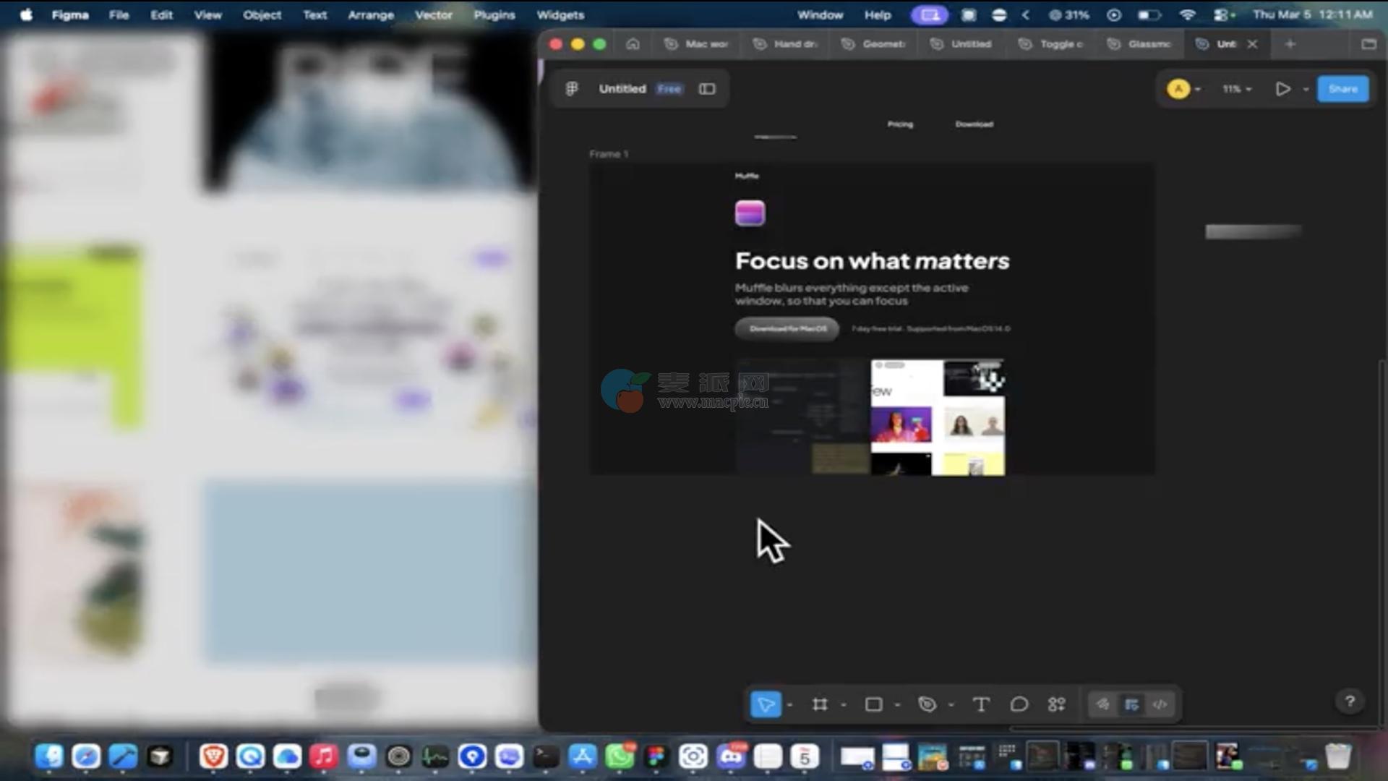Select the Comment tool
The width and height of the screenshot is (1388, 781).
tap(1019, 704)
